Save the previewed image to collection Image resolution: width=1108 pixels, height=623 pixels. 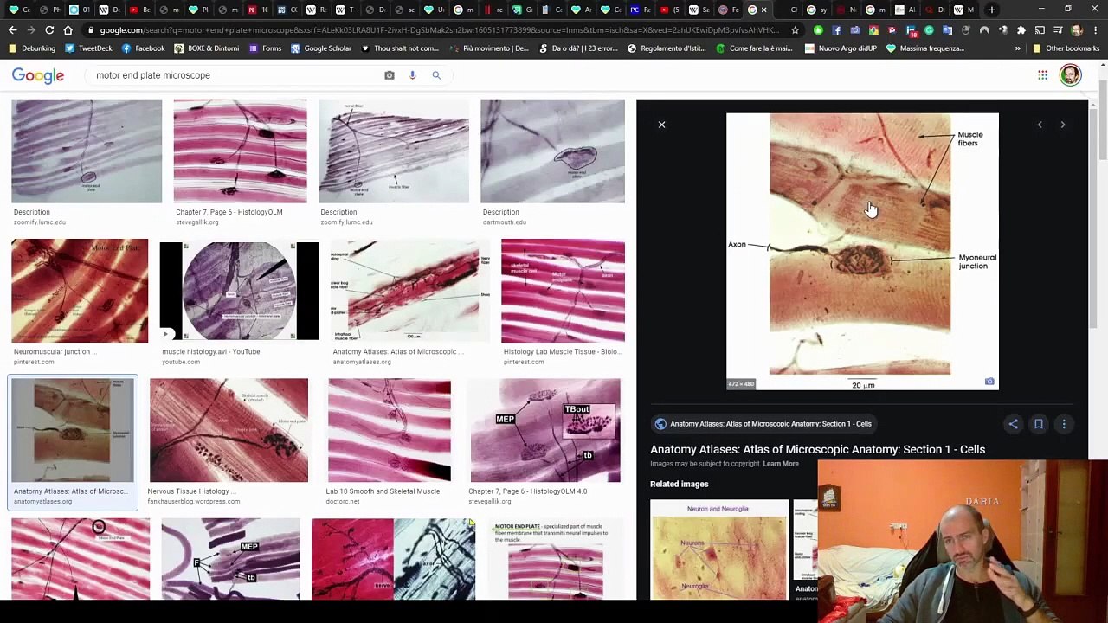(1039, 424)
